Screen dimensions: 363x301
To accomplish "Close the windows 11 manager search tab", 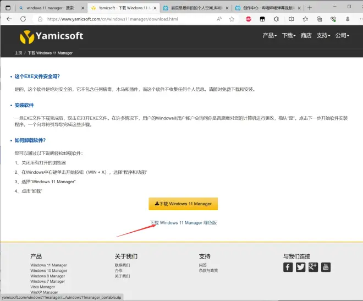I will point(82,8).
